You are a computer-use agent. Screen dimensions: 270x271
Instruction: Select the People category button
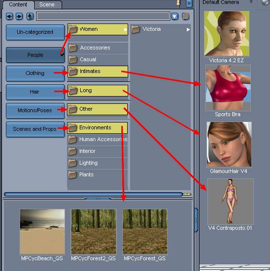click(x=35, y=55)
